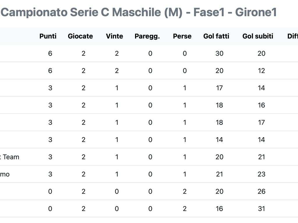This screenshot has width=298, height=223.
Task: Click the 23 Gol subiti value
Action: [x=262, y=174]
